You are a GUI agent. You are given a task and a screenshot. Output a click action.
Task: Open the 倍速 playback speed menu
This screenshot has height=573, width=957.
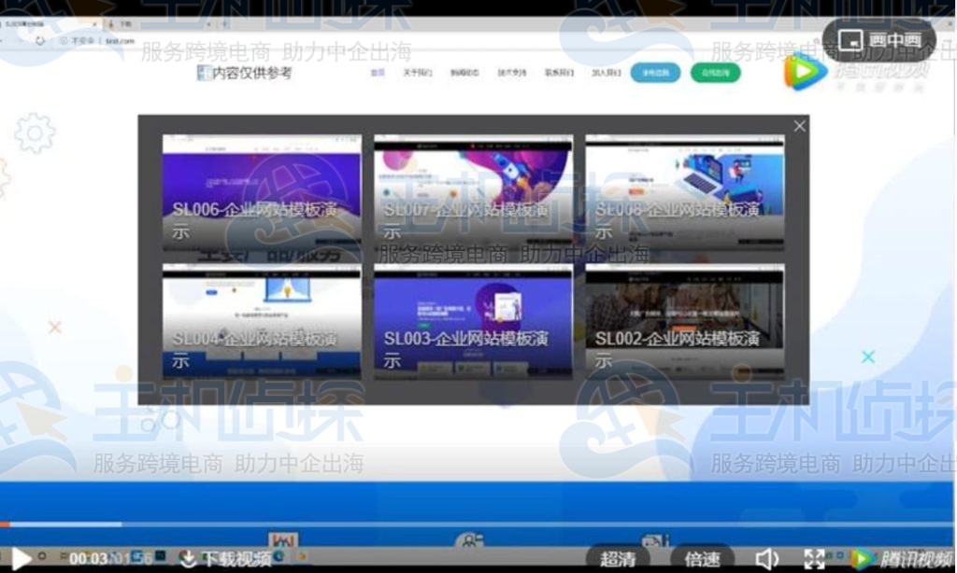point(702,558)
